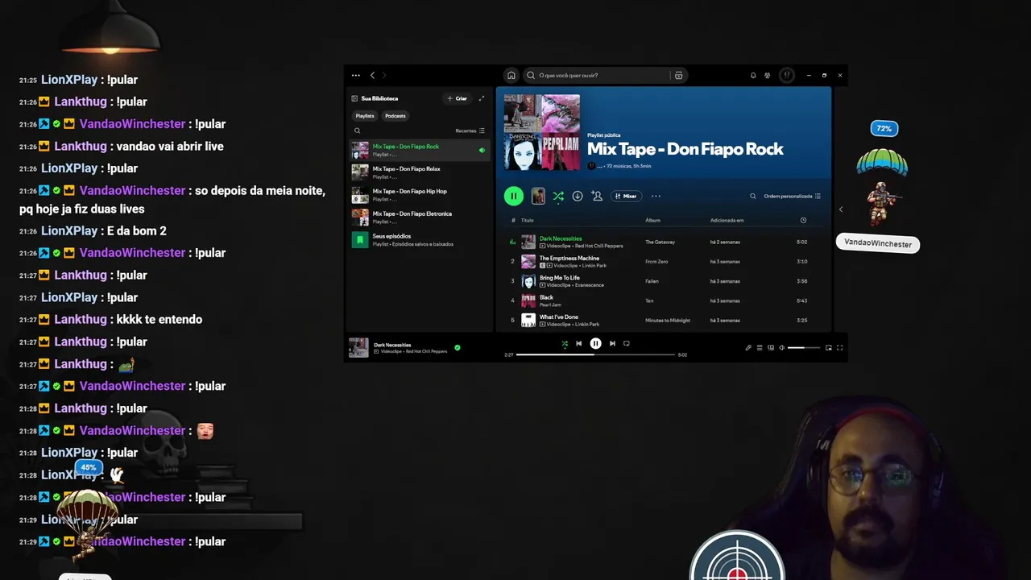Open the notifications bell
Screen dimensions: 1031x580
click(753, 75)
